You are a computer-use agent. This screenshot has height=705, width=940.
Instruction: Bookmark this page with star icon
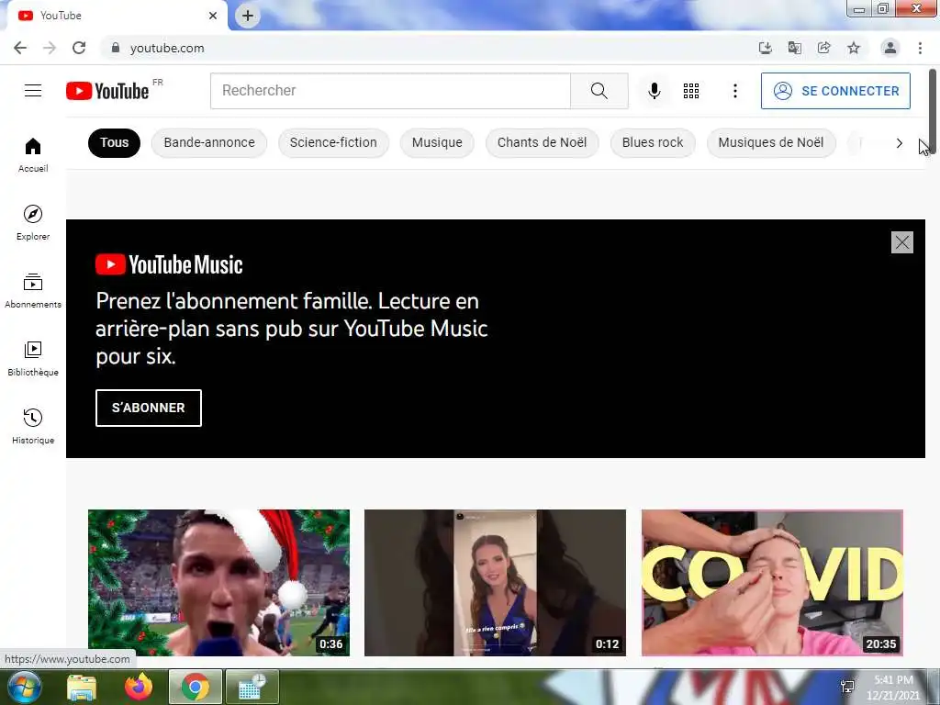click(x=854, y=48)
